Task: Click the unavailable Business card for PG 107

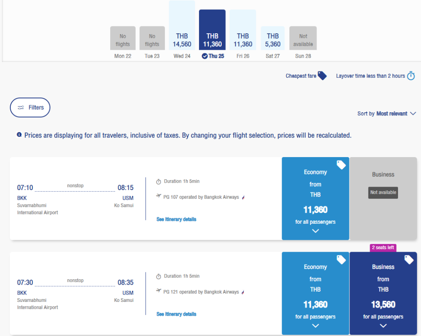Action: 383,199
